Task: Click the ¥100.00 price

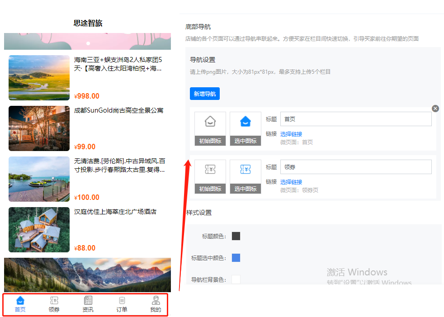Action: [x=87, y=198]
